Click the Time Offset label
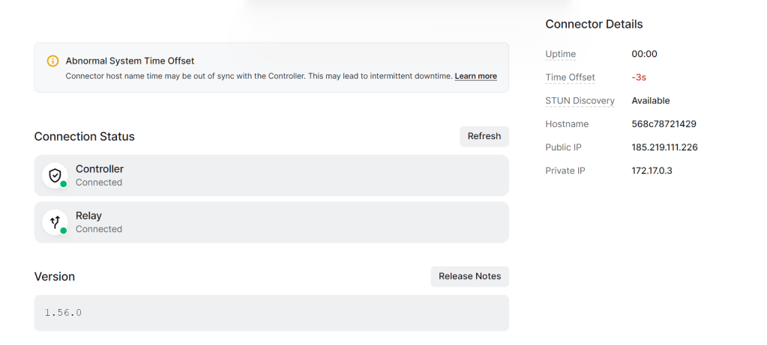The height and width of the screenshot is (345, 767). pyautogui.click(x=570, y=78)
